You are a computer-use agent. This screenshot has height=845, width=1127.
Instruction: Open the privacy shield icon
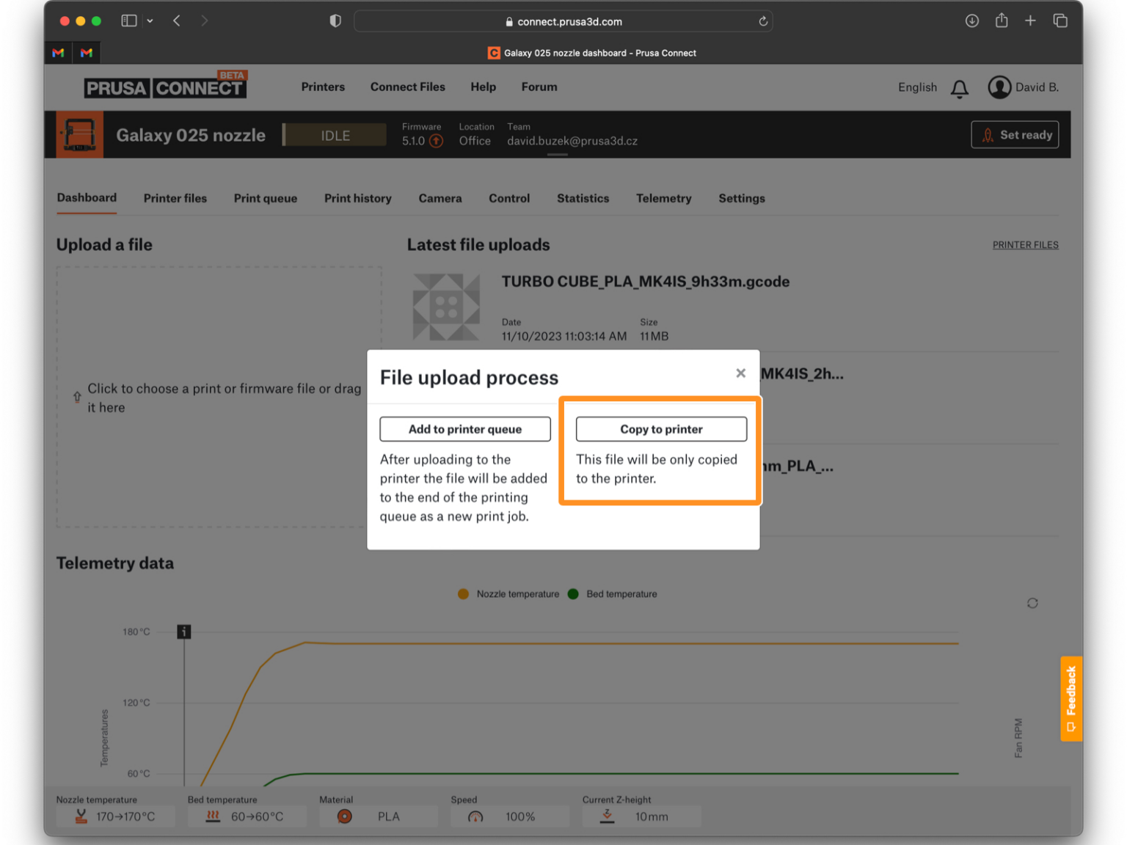coord(335,21)
